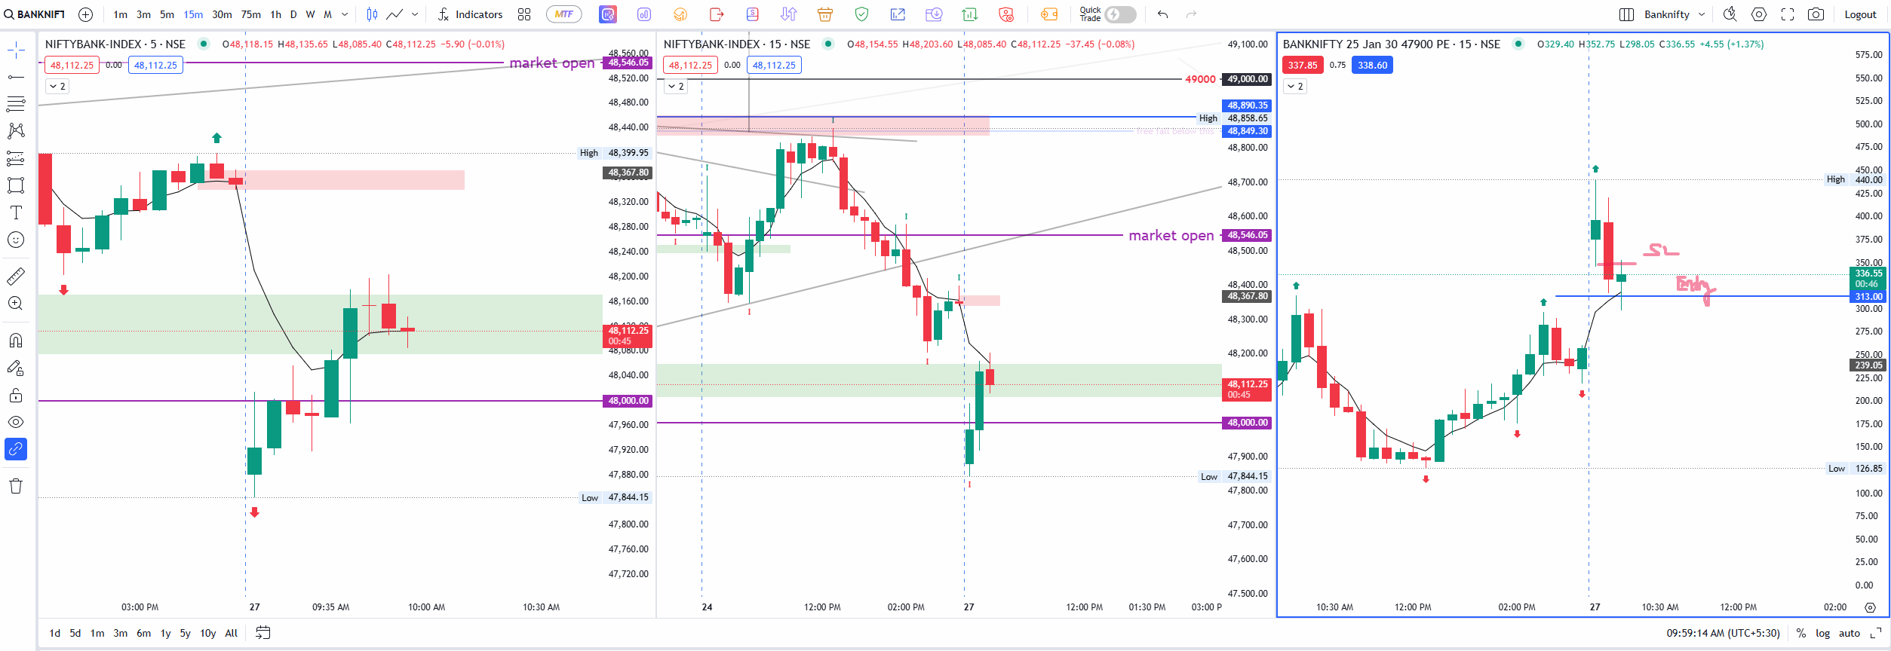Open the Fibonacci lines tool group
1891x651 pixels.
click(x=16, y=104)
